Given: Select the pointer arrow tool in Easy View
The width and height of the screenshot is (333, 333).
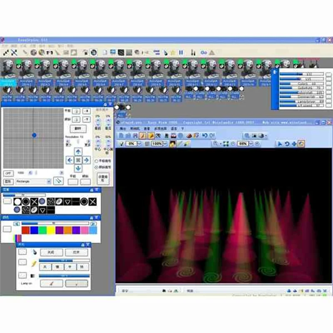Looking at the screenshot, I should coord(280,144).
